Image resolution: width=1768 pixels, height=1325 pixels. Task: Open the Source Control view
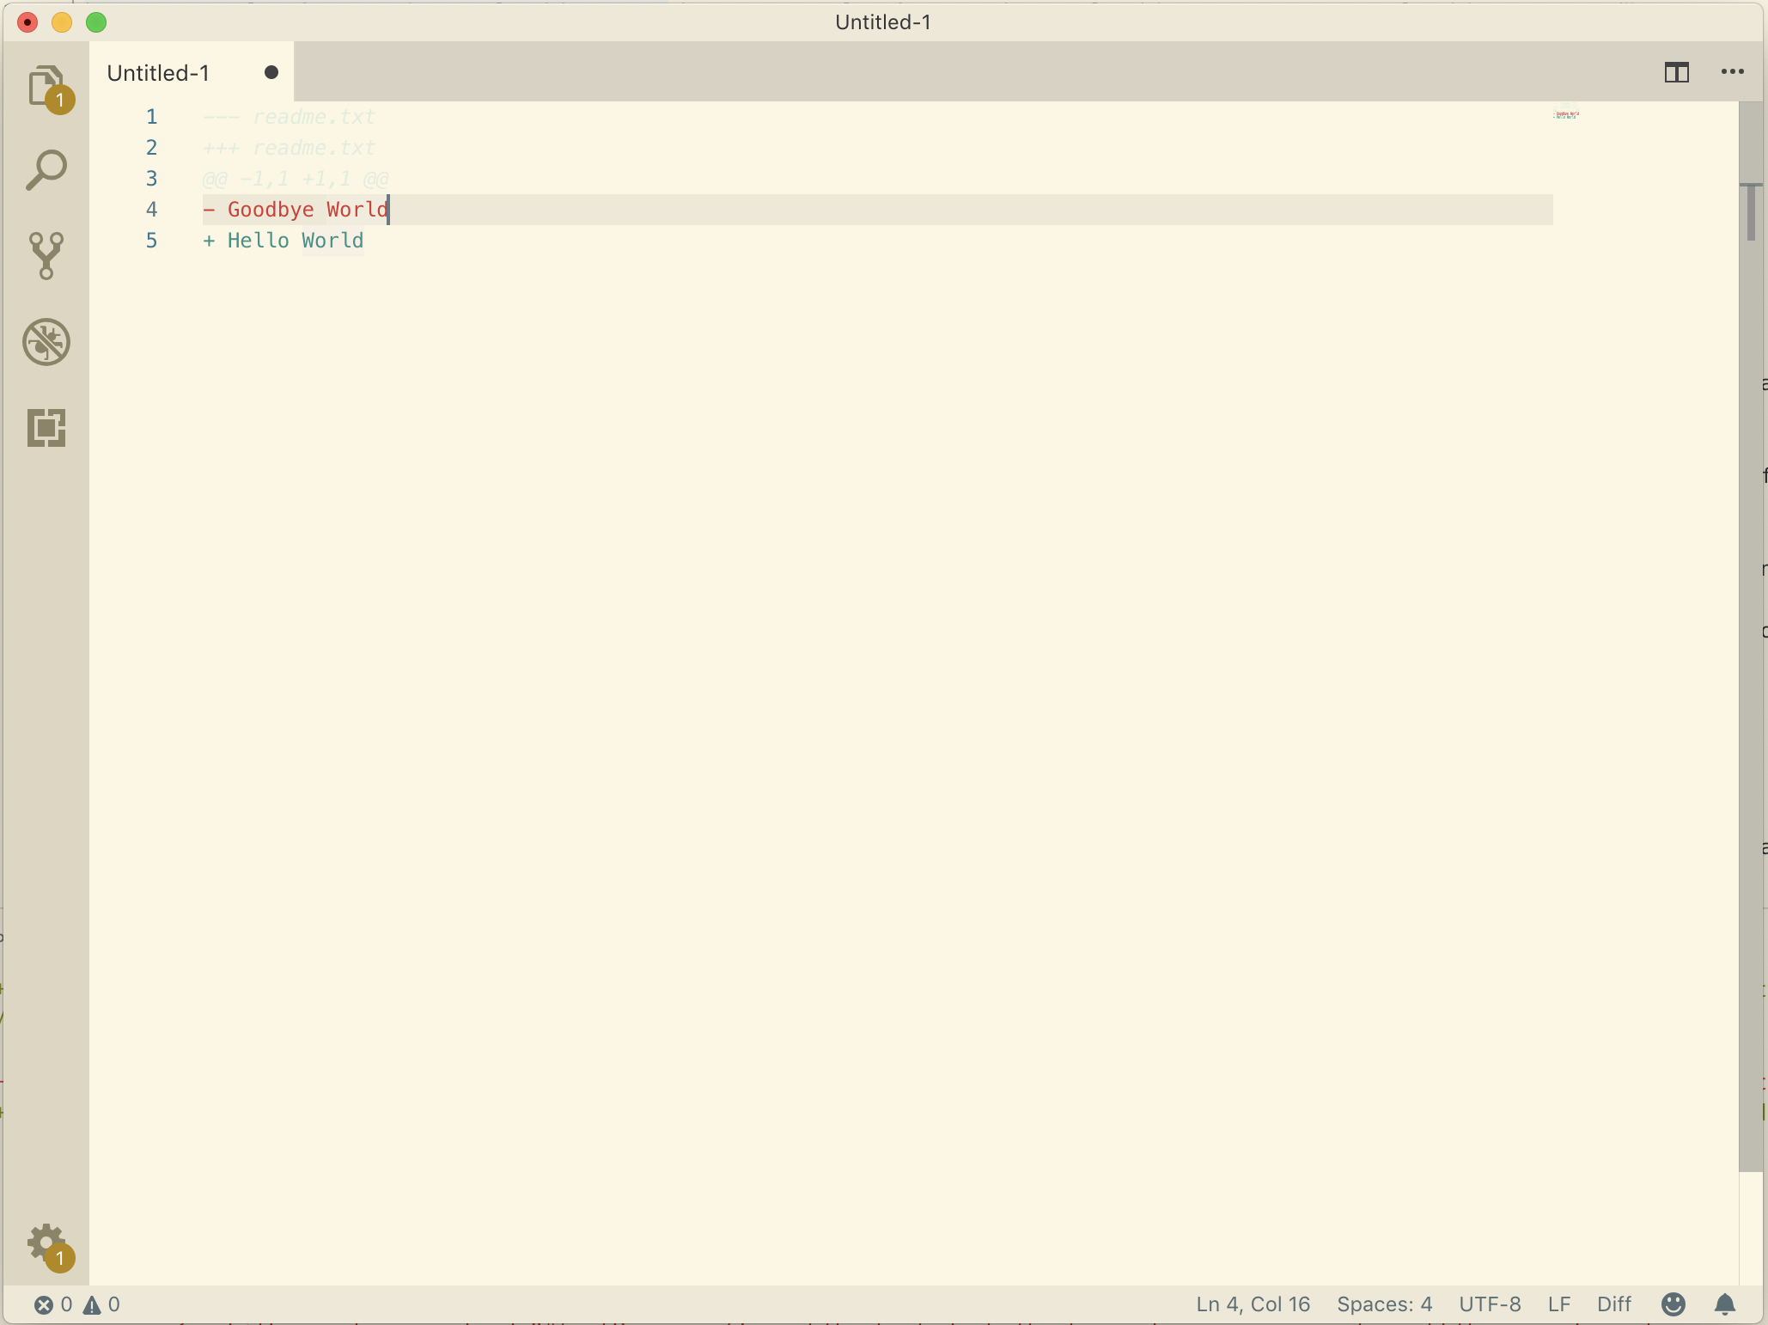pyautogui.click(x=47, y=256)
